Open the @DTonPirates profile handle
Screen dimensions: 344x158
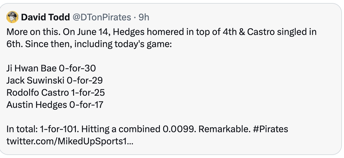click(x=102, y=17)
